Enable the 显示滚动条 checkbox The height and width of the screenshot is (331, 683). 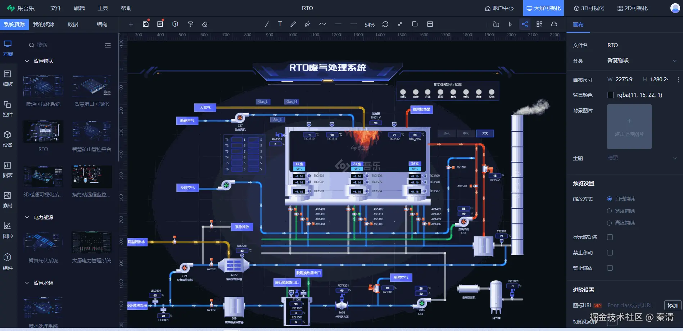[x=610, y=237]
